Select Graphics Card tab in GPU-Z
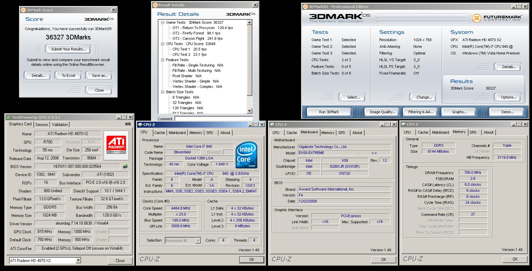 pyautogui.click(x=20, y=124)
